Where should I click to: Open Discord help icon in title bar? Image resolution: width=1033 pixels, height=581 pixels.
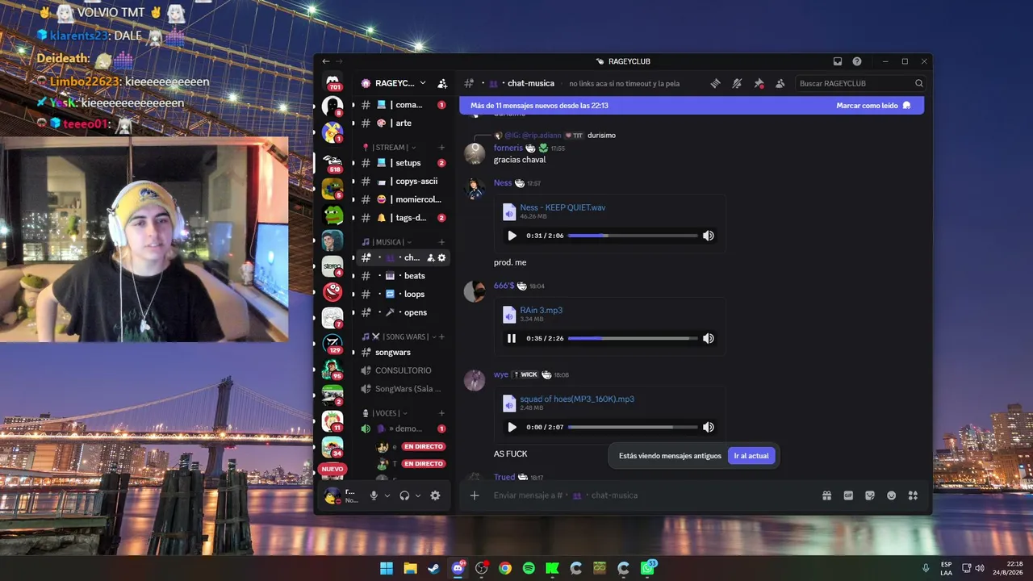857,61
